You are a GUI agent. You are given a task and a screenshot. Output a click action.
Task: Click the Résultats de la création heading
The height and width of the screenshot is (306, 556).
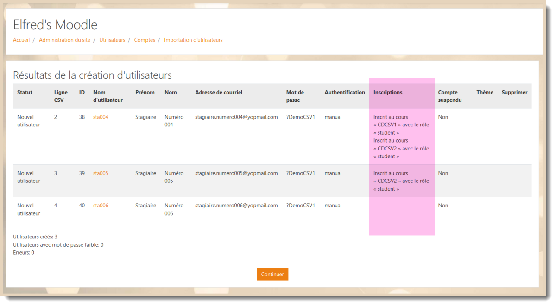pyautogui.click(x=92, y=75)
